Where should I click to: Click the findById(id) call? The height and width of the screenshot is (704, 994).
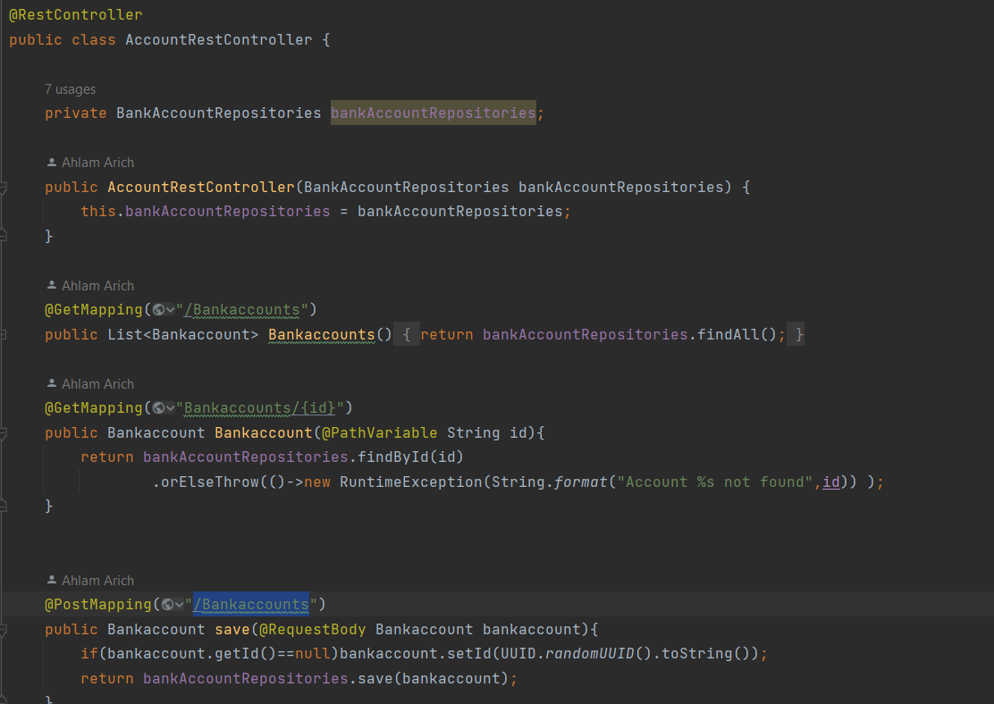pyautogui.click(x=411, y=457)
